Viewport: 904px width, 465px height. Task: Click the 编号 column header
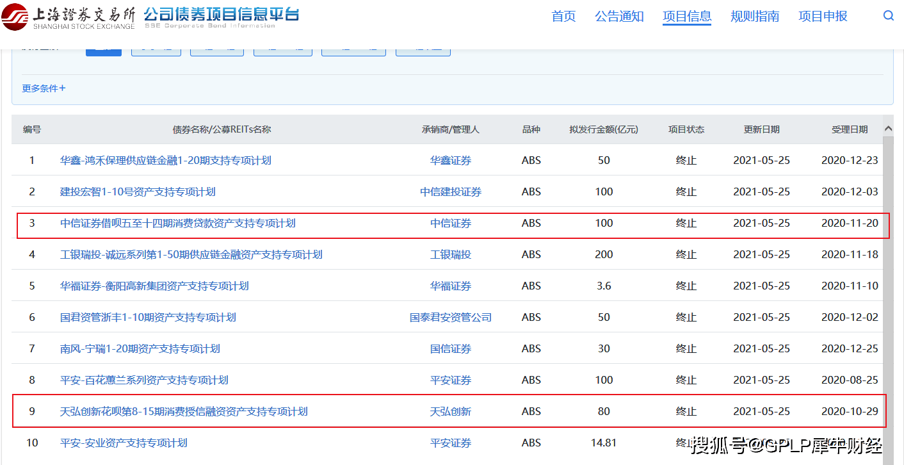point(32,129)
